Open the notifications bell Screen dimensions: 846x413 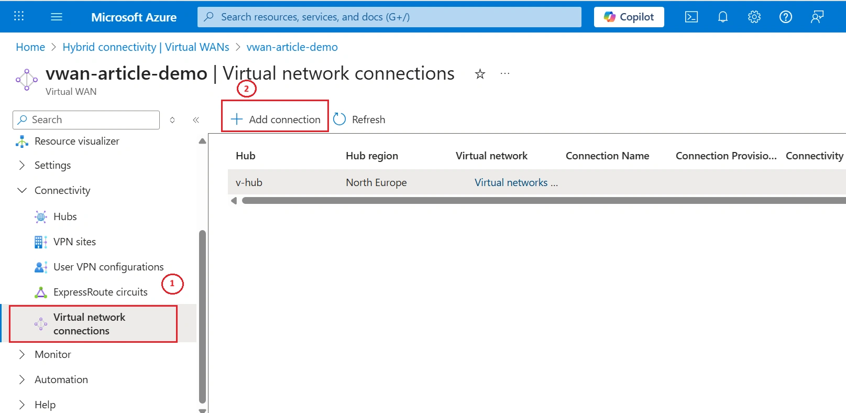click(x=723, y=17)
